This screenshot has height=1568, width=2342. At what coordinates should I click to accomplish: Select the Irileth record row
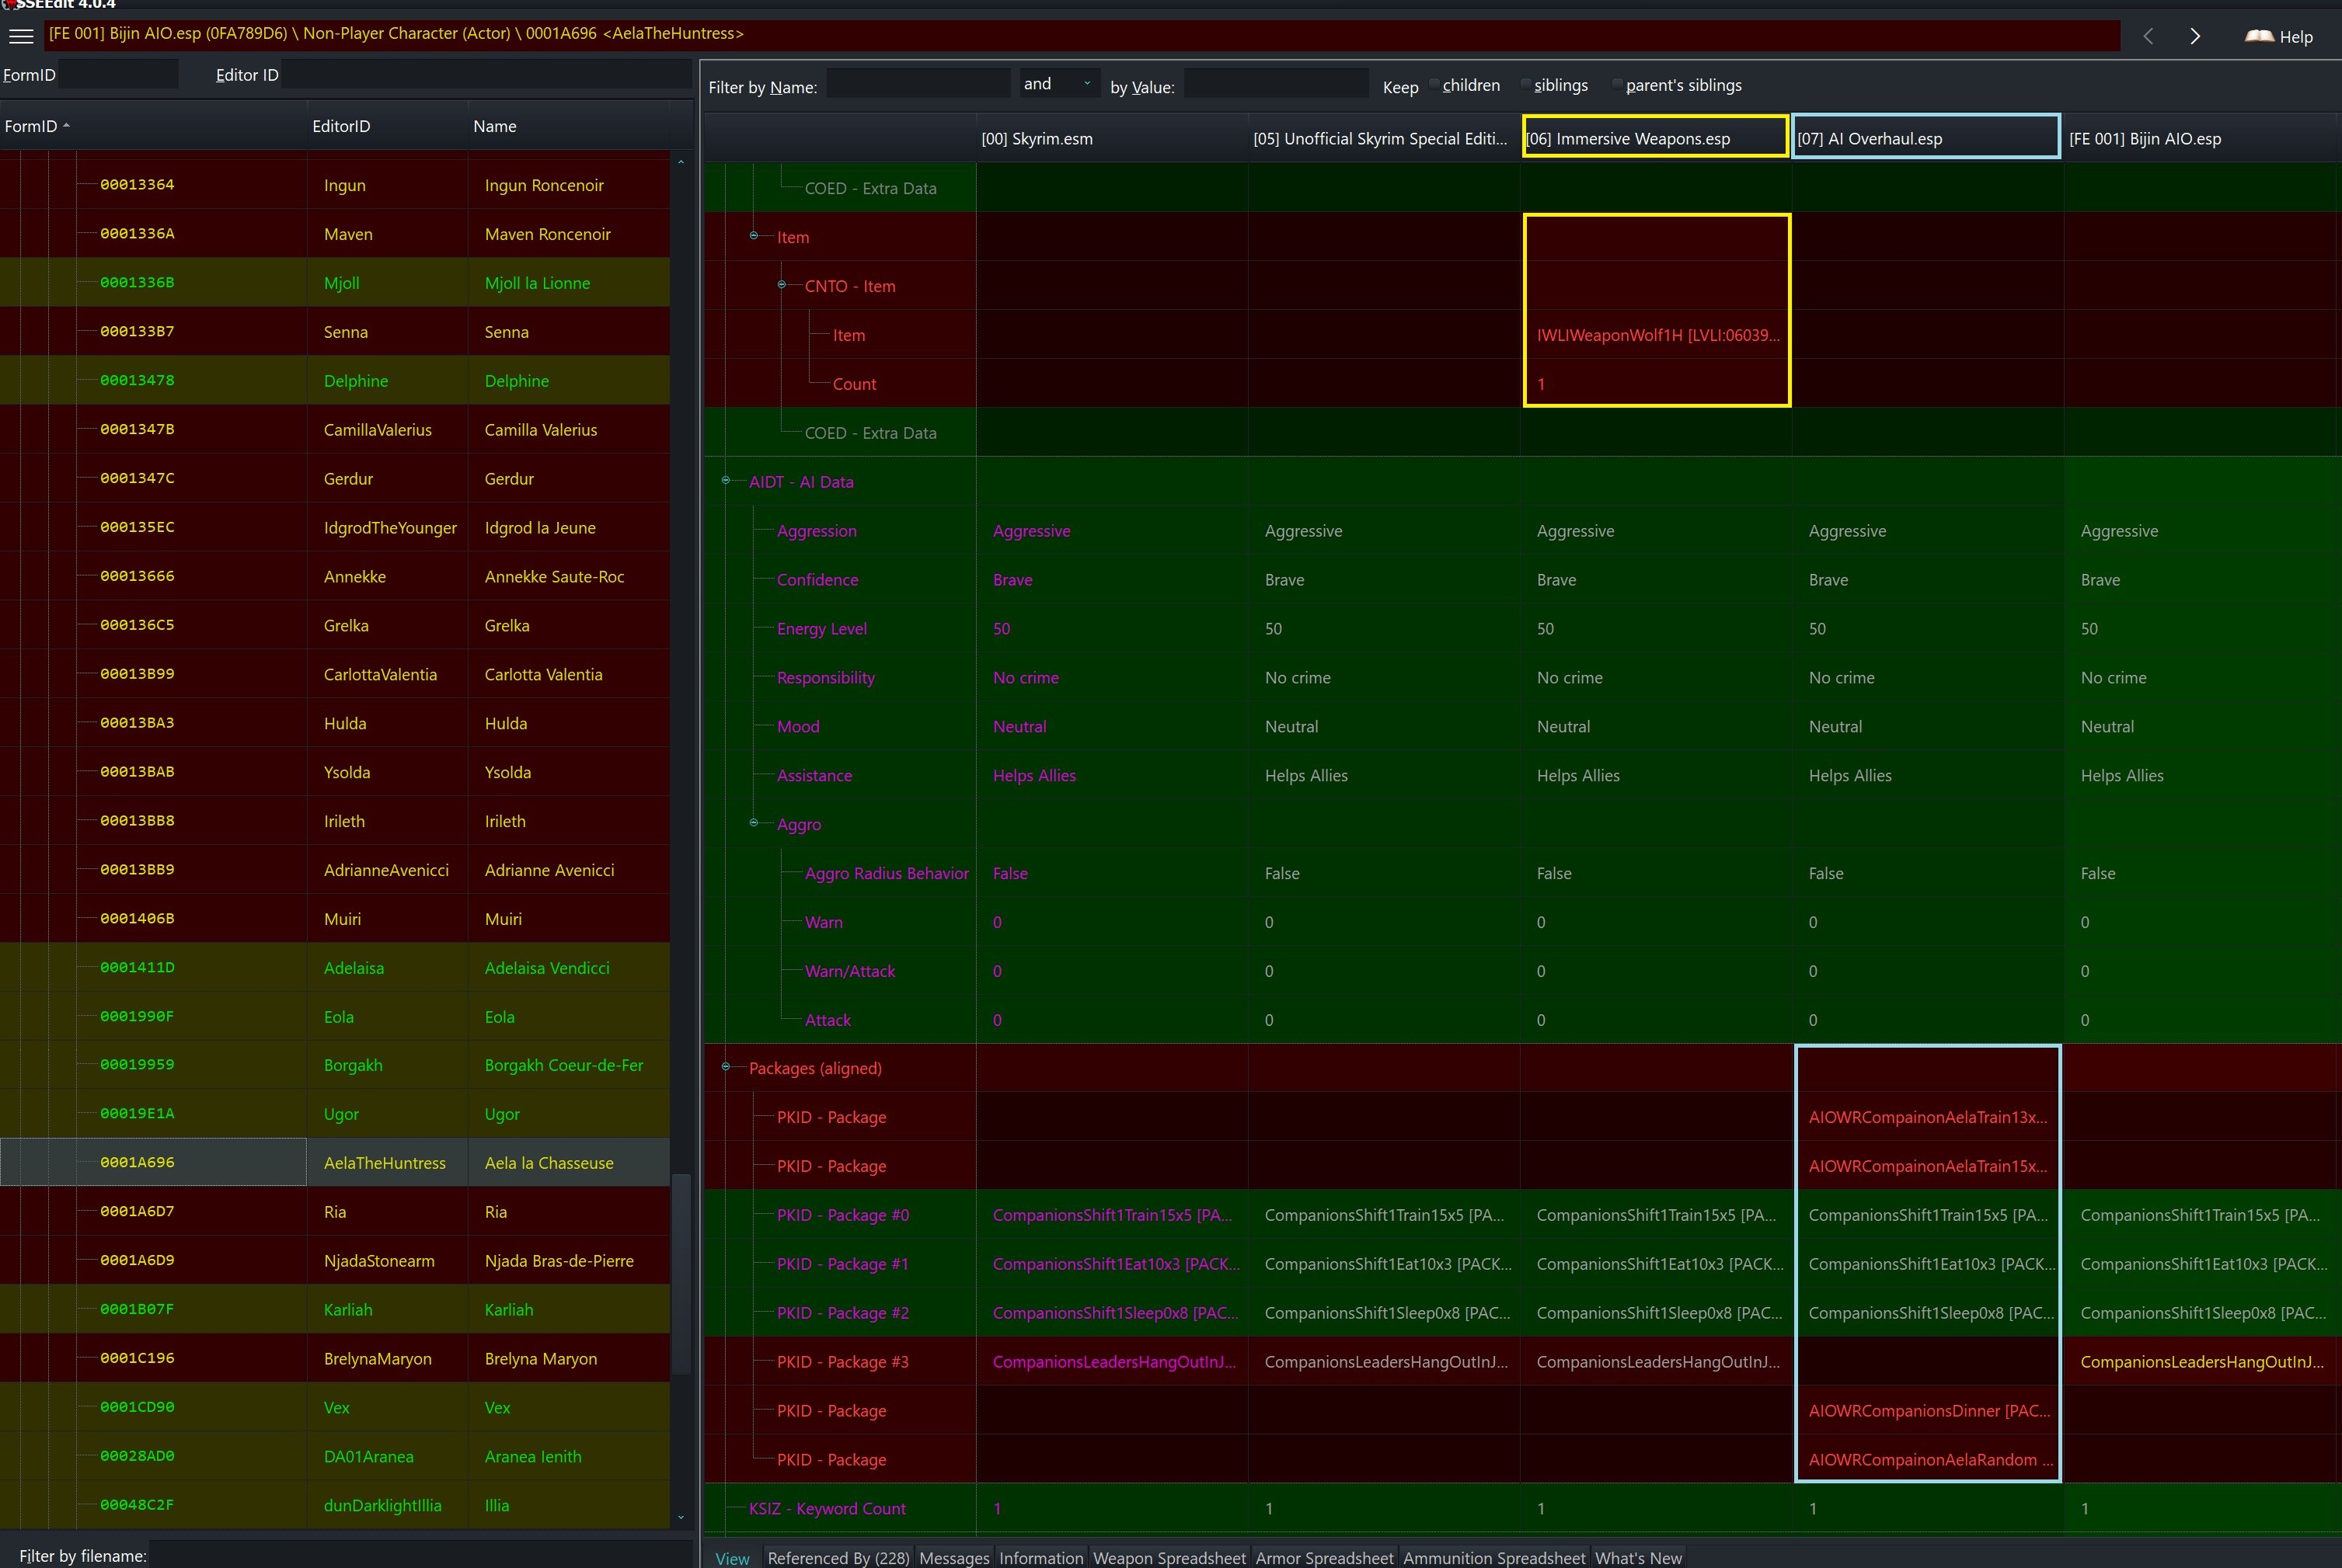coord(335,821)
